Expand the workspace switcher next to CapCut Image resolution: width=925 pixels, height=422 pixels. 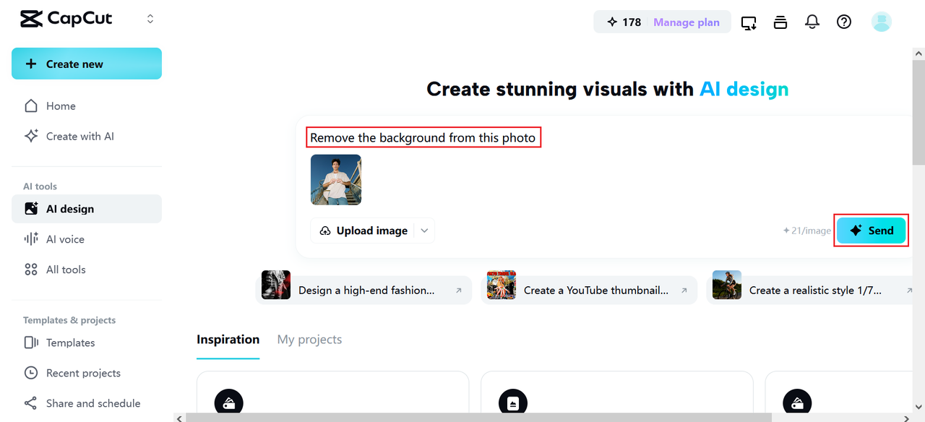click(150, 19)
